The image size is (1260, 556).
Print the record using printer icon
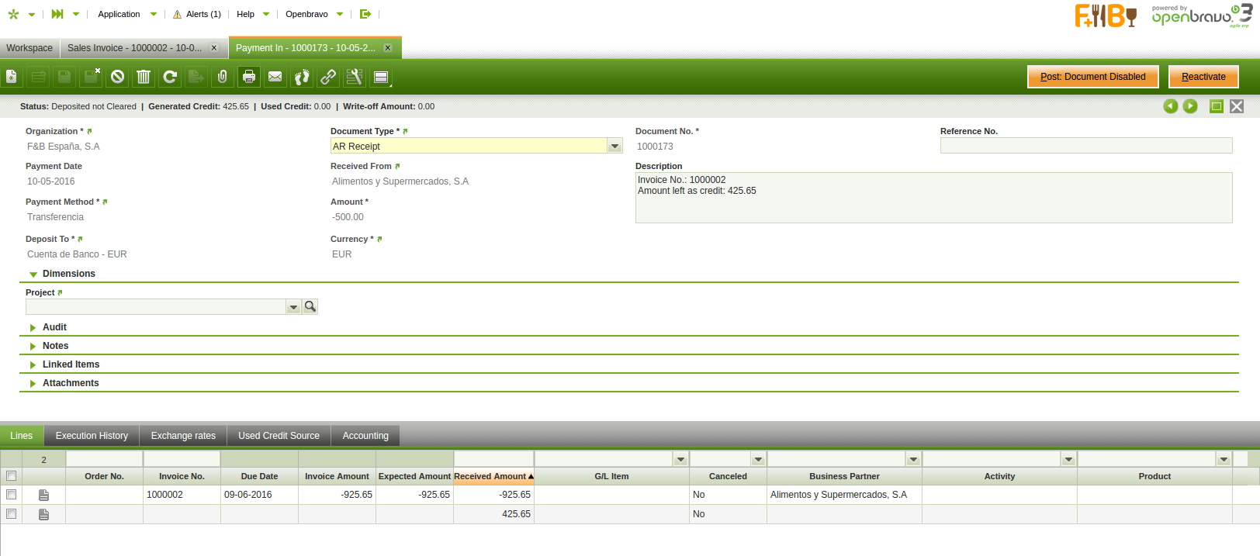pos(249,77)
